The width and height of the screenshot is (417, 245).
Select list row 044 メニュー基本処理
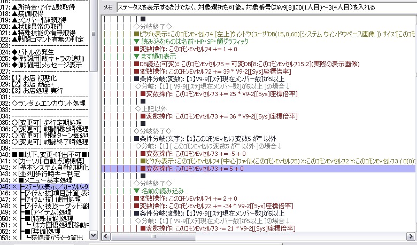pos(44,180)
